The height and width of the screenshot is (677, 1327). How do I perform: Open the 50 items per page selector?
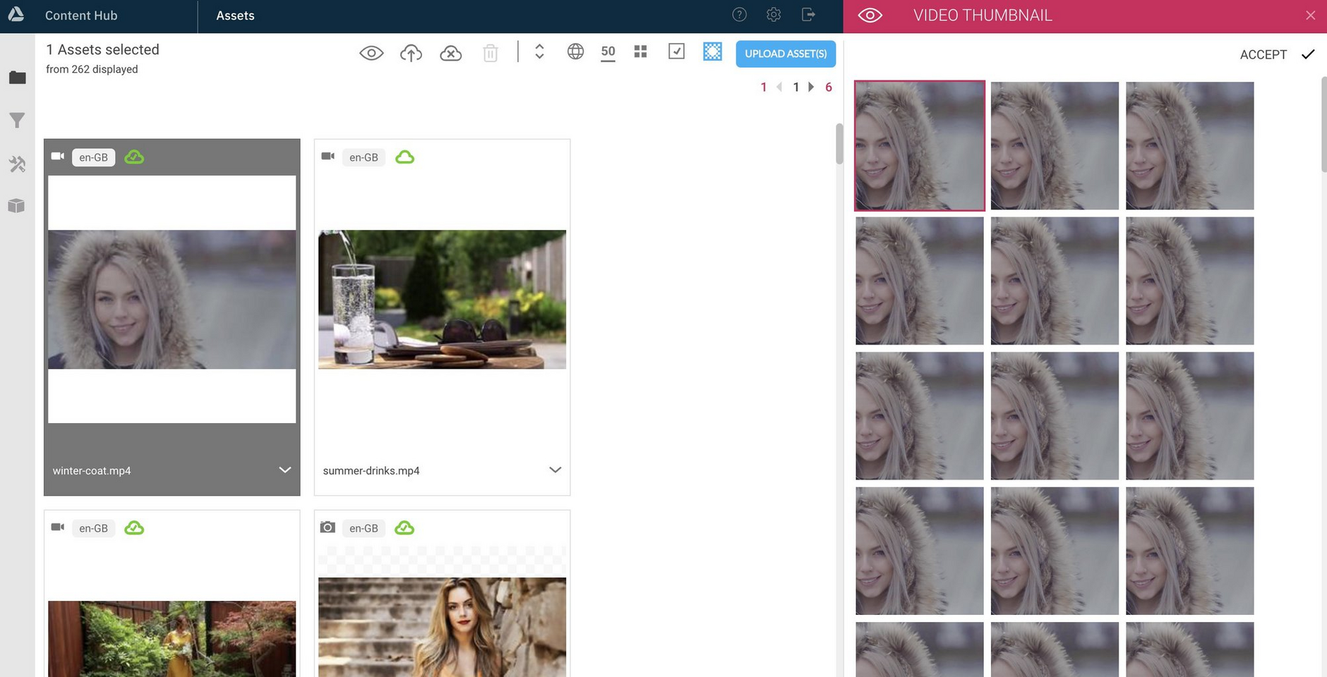pos(608,52)
